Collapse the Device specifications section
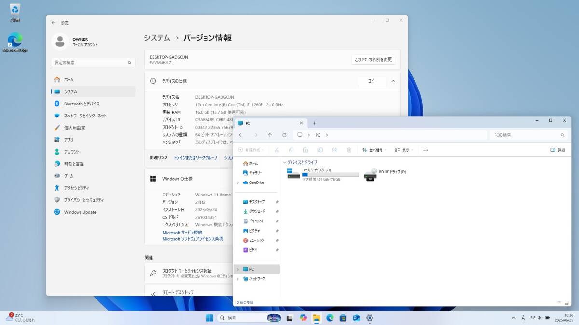579x325 pixels. (393, 81)
